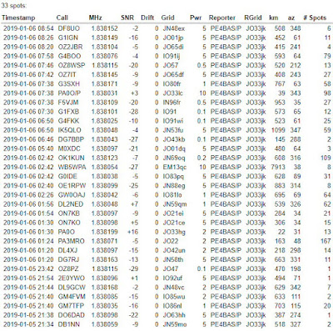Click the '33 spots:' heading text
This screenshot has height=331, width=333.
click(14, 6)
